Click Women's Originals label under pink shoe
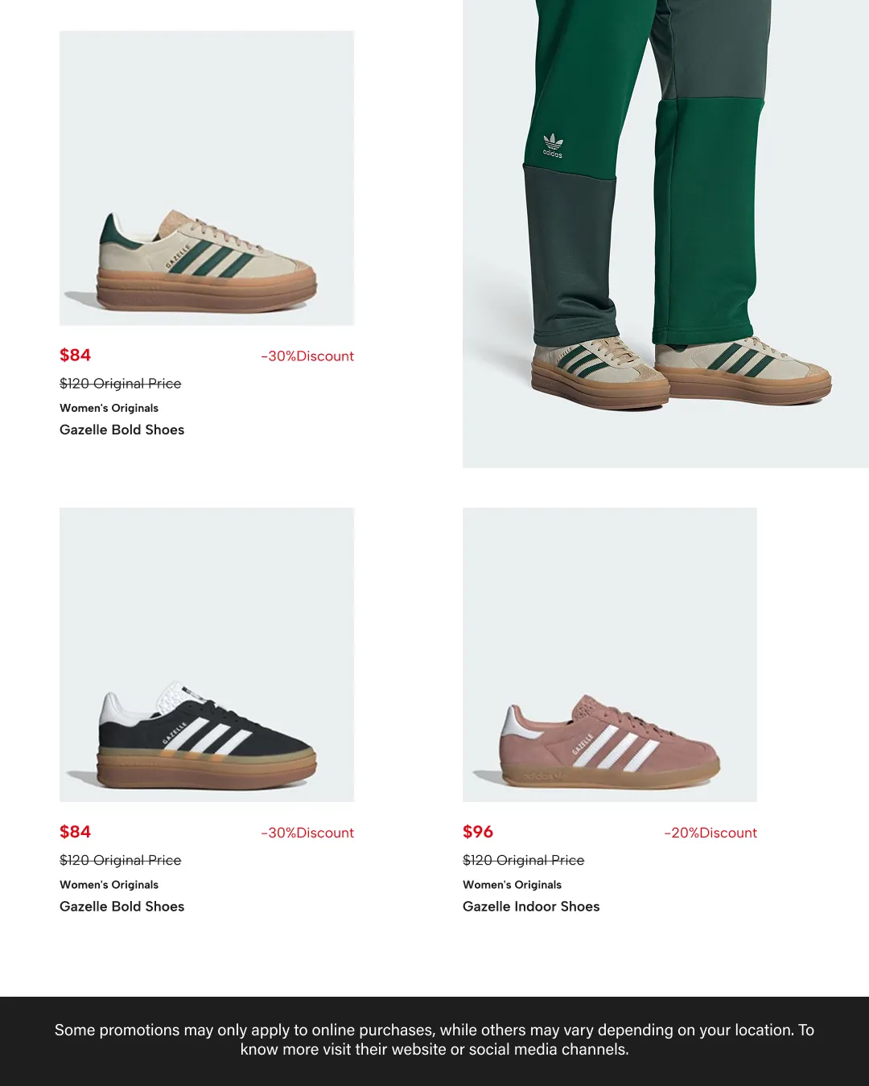The width and height of the screenshot is (869, 1086). point(512,885)
